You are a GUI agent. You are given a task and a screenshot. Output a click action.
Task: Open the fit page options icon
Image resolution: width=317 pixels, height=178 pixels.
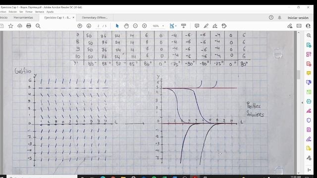pos(172,26)
